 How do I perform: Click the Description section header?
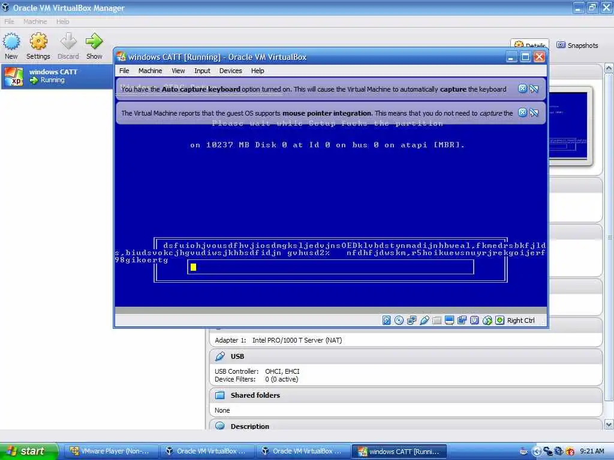click(406, 425)
